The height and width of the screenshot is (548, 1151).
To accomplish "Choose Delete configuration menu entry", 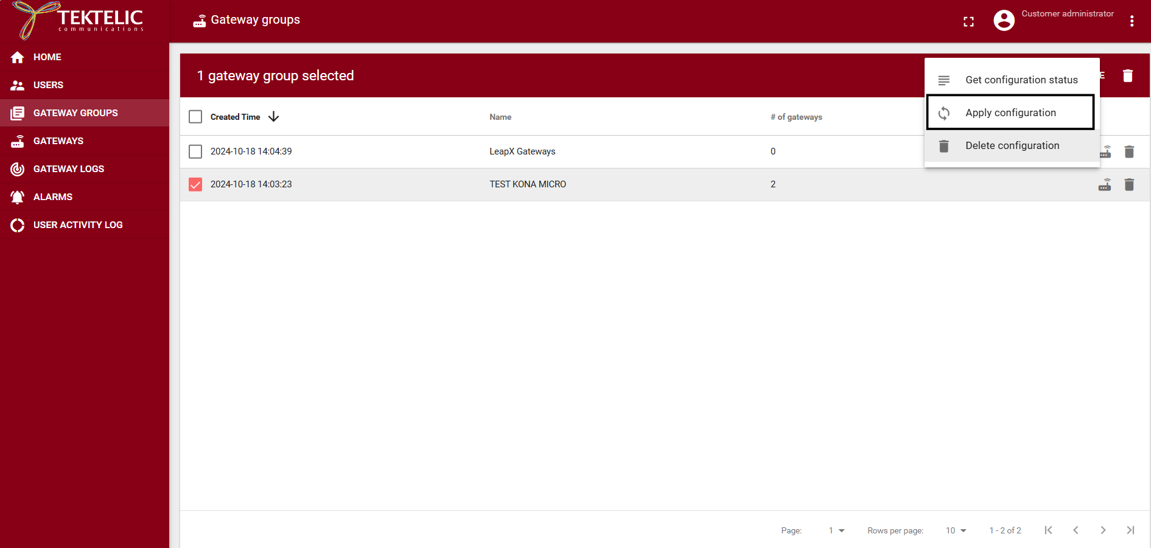I will click(1012, 145).
